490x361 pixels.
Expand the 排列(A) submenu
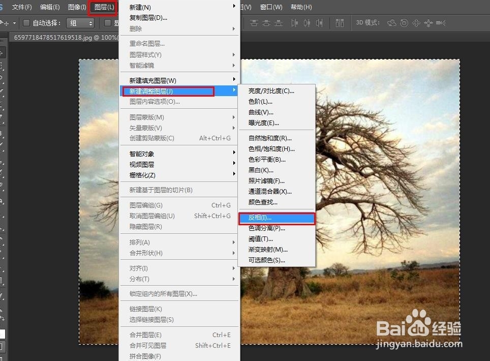[234, 242]
